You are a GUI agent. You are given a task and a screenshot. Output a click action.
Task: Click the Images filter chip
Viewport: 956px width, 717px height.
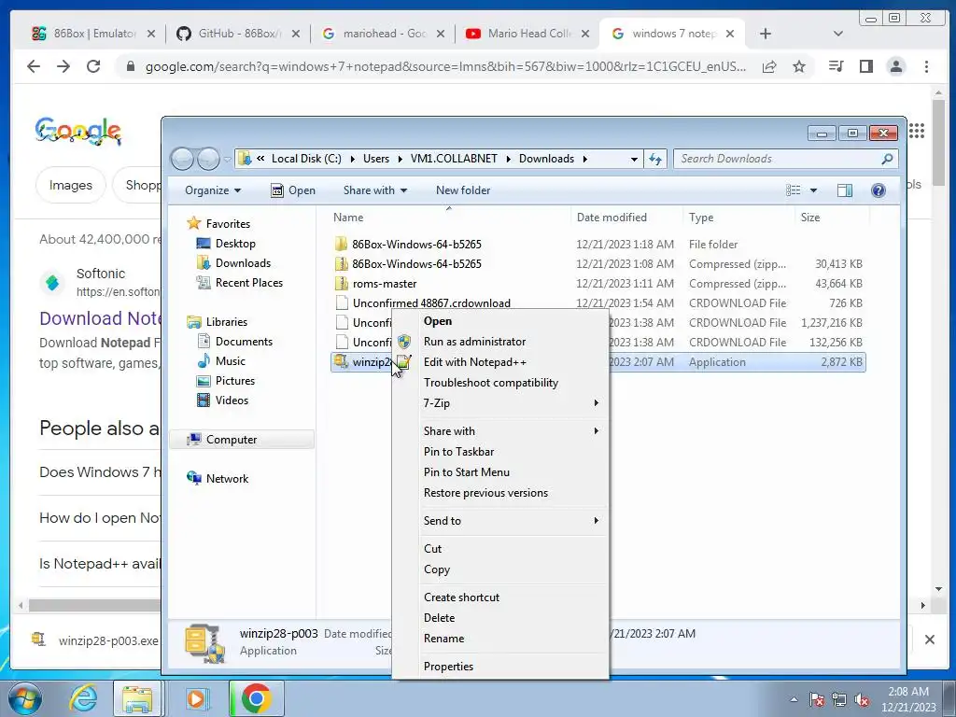[71, 186]
